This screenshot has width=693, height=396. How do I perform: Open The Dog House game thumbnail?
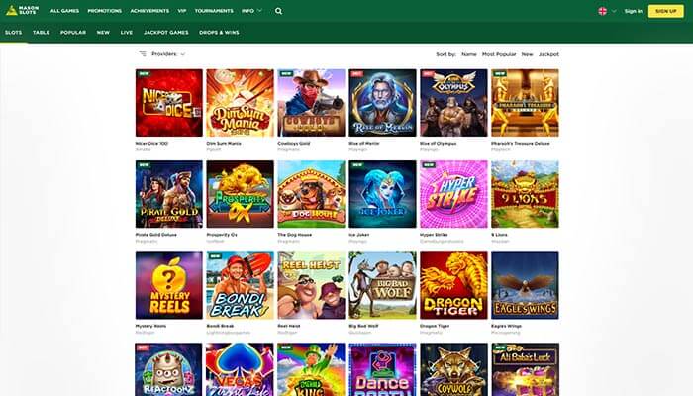[x=311, y=194]
